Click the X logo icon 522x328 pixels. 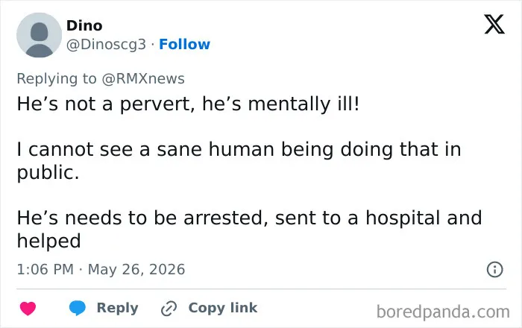pos(494,25)
